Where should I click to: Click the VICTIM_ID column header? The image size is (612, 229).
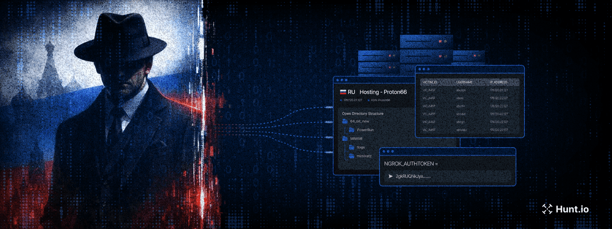tap(430, 82)
